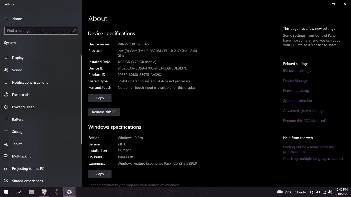Copy the Windows specifications

pos(100,174)
